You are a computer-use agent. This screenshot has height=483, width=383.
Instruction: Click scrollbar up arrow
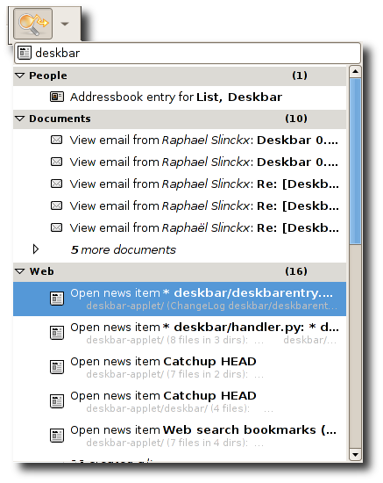pyautogui.click(x=355, y=72)
